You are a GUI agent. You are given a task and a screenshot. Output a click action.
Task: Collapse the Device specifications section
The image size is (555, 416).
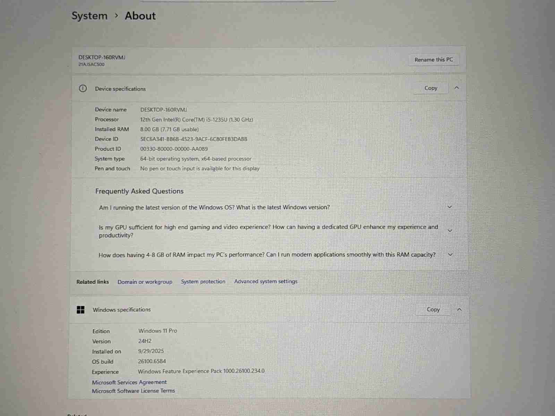click(x=456, y=88)
